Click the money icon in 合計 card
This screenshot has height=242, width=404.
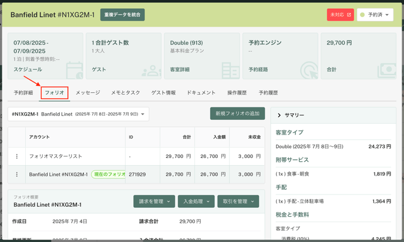click(x=387, y=70)
